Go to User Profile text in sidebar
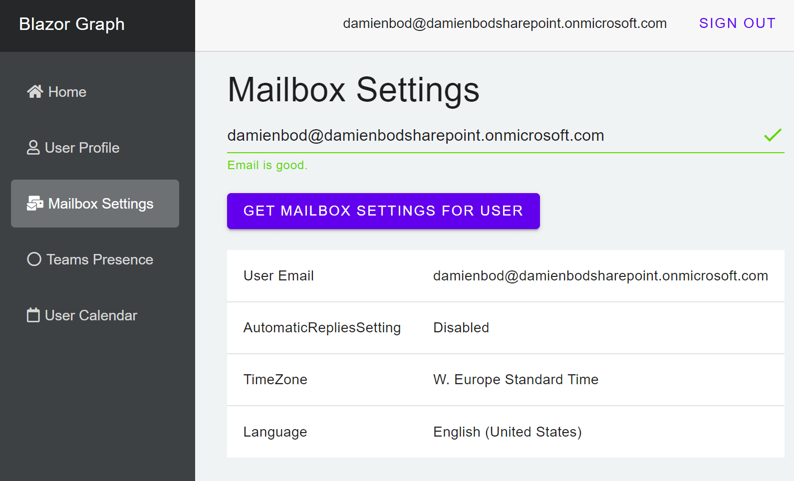This screenshot has width=794, height=481. pos(82,148)
